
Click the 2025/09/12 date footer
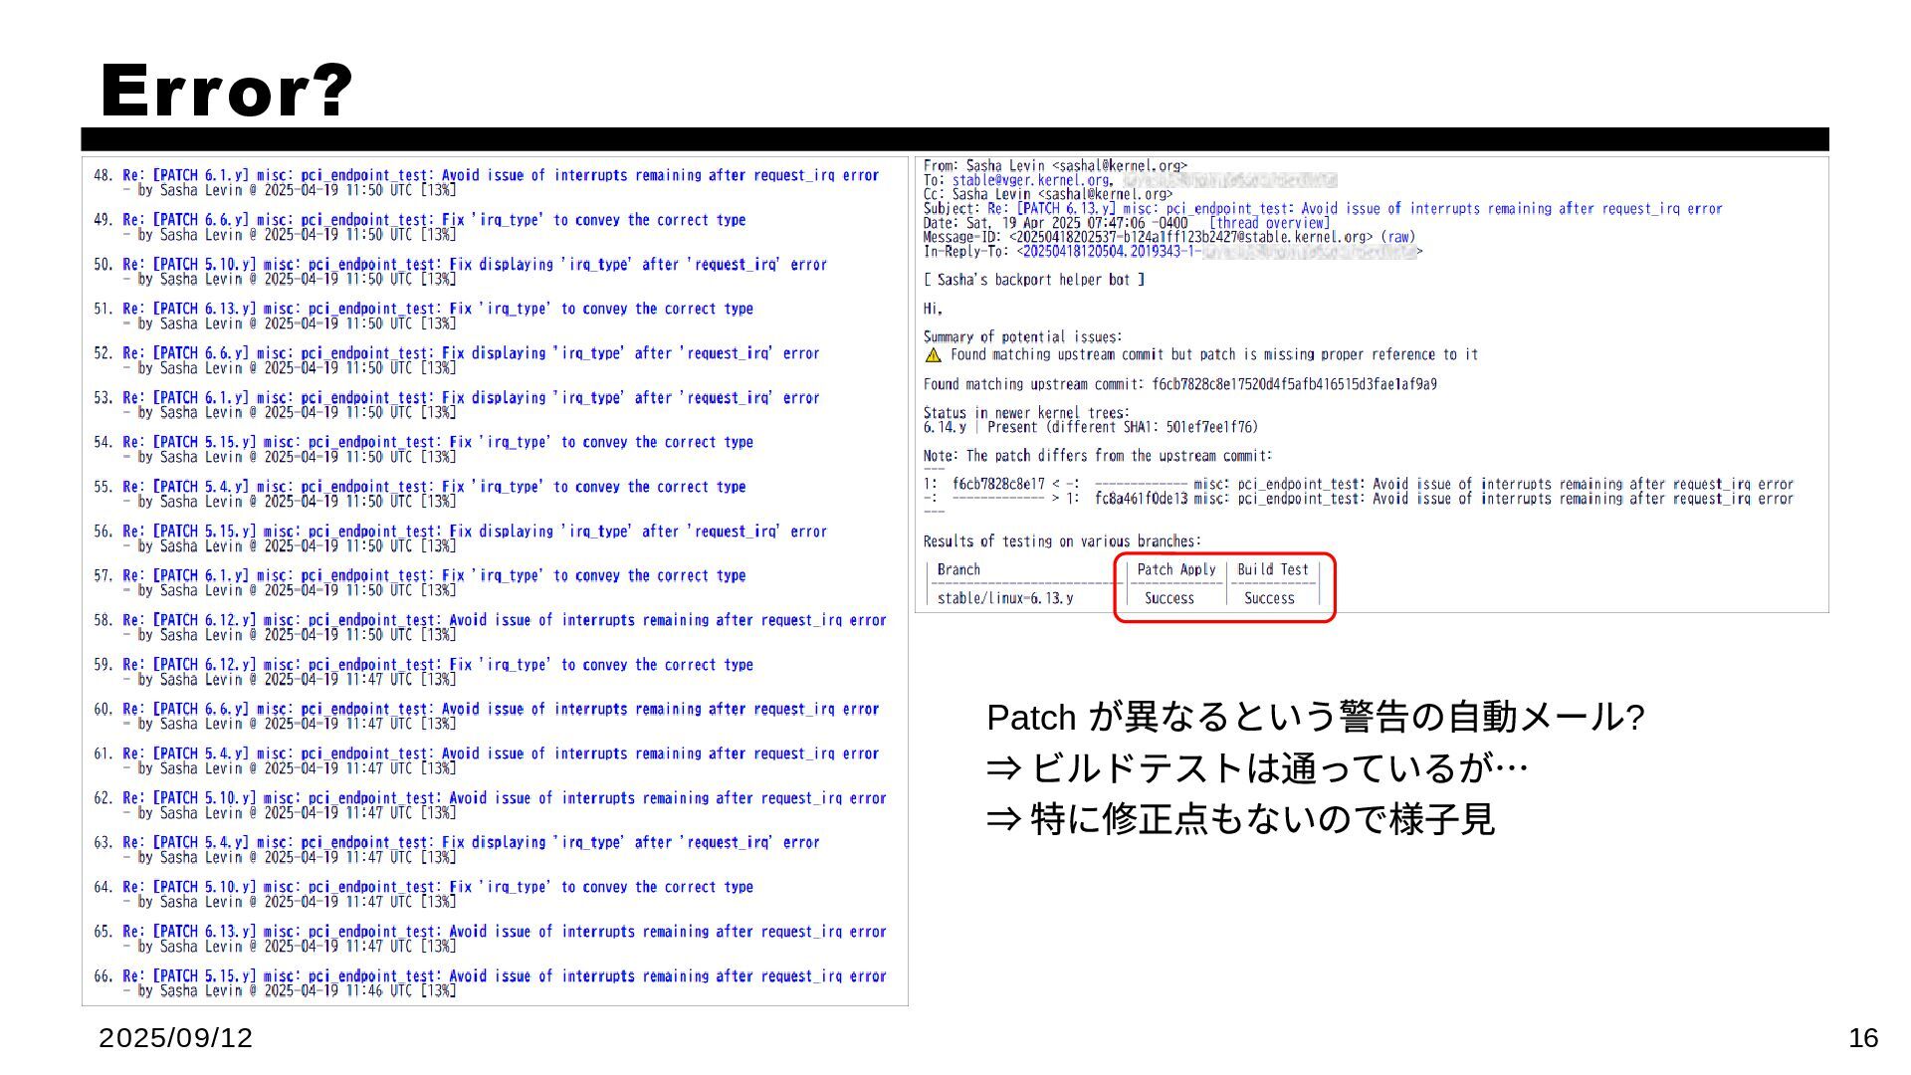[x=176, y=1038]
